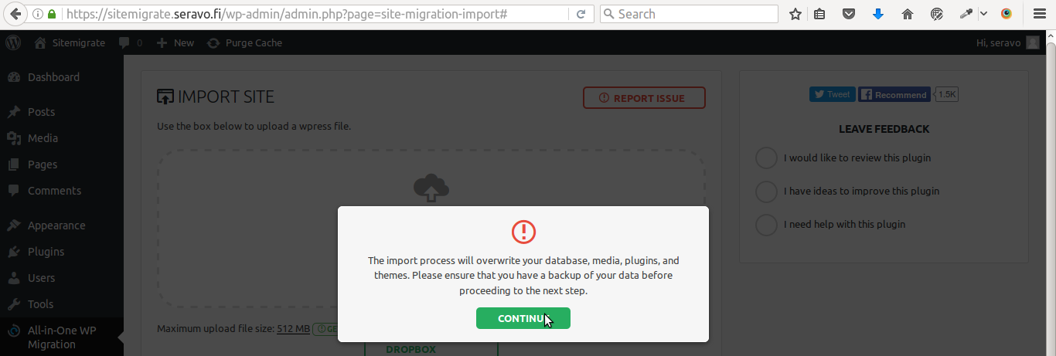This screenshot has height=356, width=1056.
Task: Go to browser home page icon
Action: [908, 14]
